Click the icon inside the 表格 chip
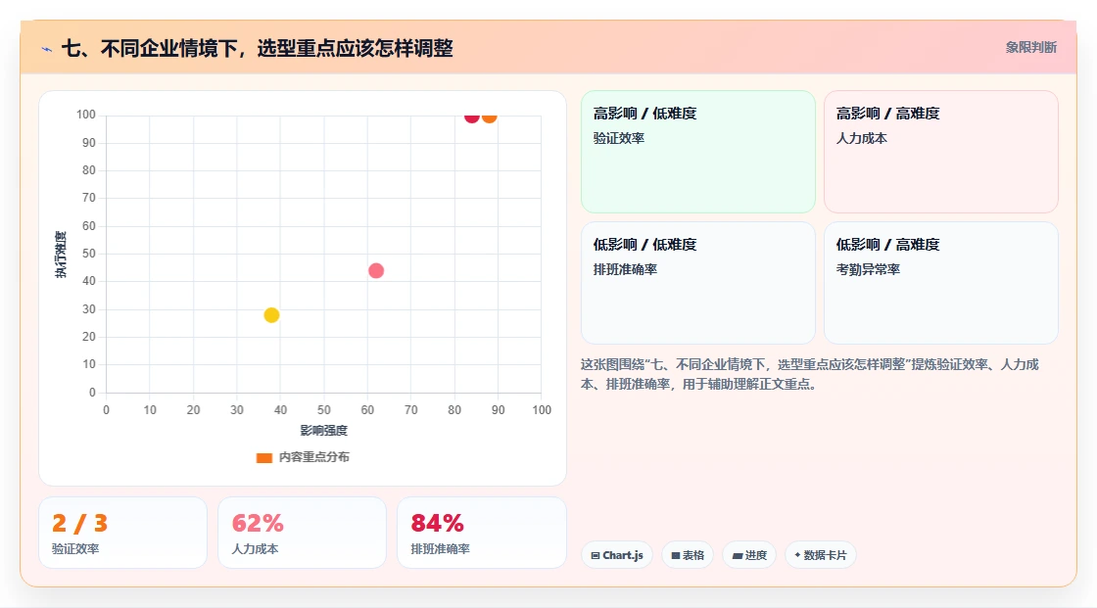This screenshot has height=608, width=1097. pos(676,555)
